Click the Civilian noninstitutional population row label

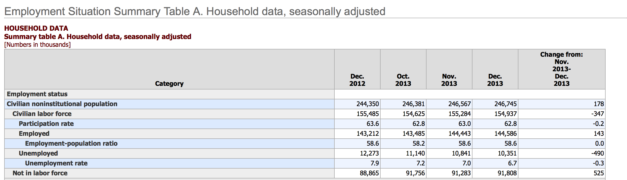(x=62, y=104)
